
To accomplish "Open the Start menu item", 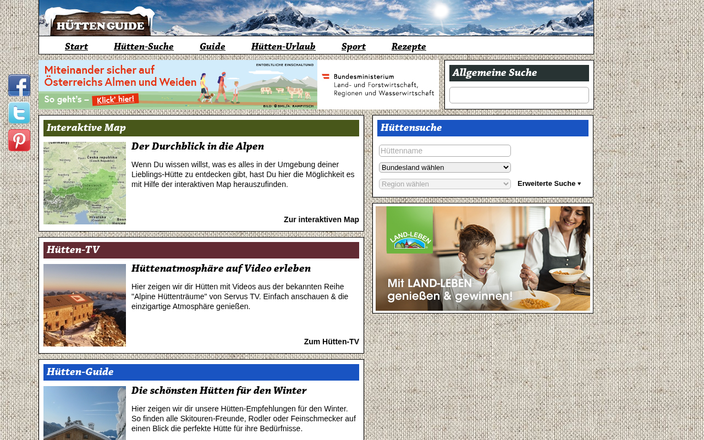I will point(76,46).
